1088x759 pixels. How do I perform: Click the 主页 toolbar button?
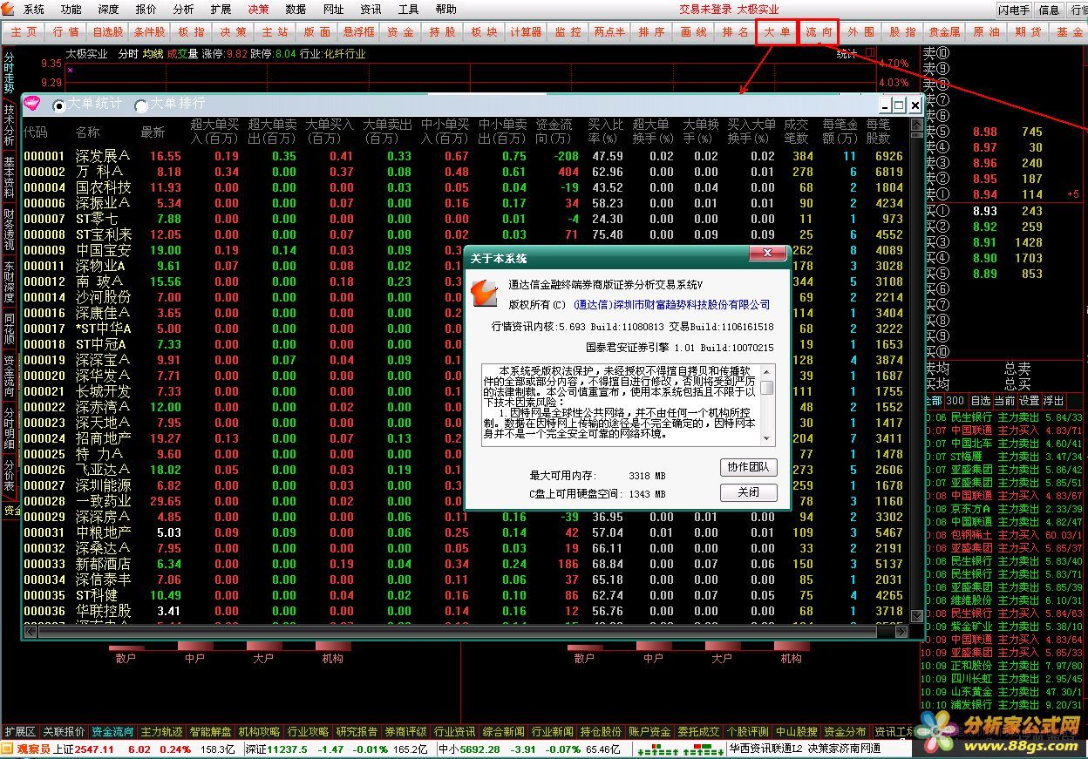pos(24,31)
